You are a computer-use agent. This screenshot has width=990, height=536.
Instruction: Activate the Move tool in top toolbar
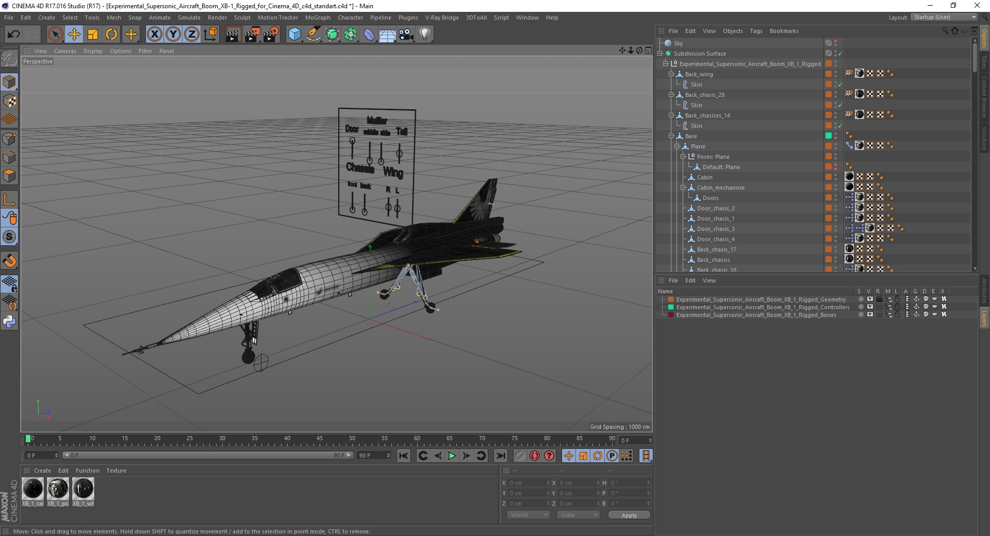74,35
